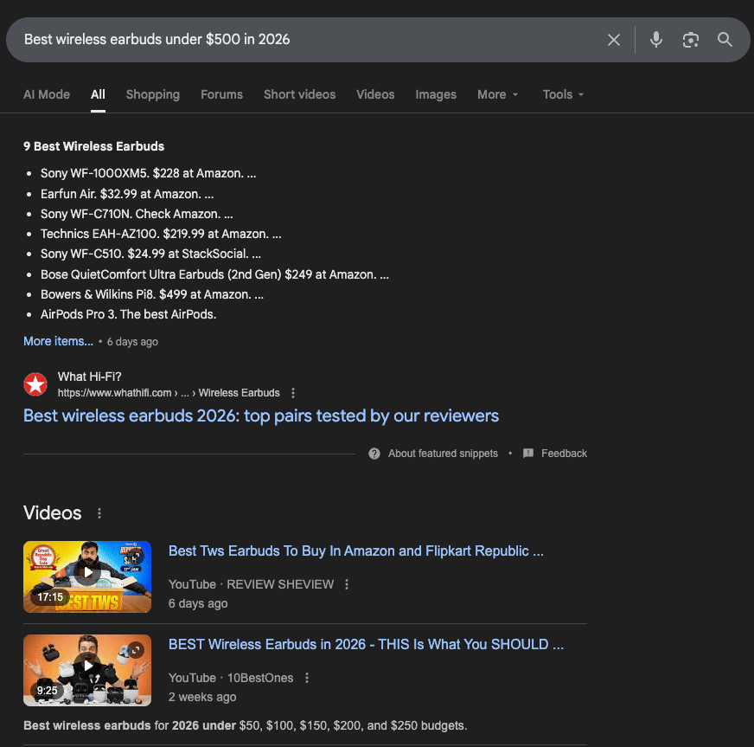The width and height of the screenshot is (754, 747).
Task: Switch to the Images tab
Action: click(x=435, y=94)
